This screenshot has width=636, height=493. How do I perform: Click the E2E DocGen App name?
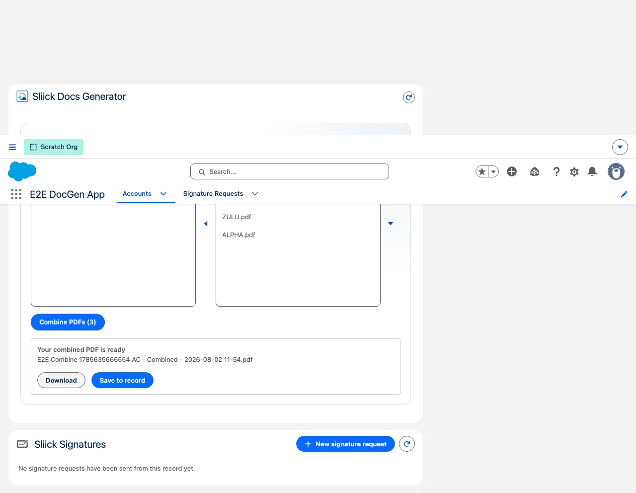tap(67, 194)
